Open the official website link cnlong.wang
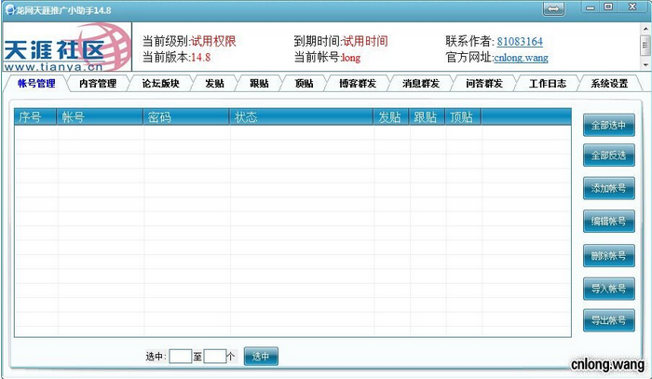The width and height of the screenshot is (652, 379). (521, 58)
